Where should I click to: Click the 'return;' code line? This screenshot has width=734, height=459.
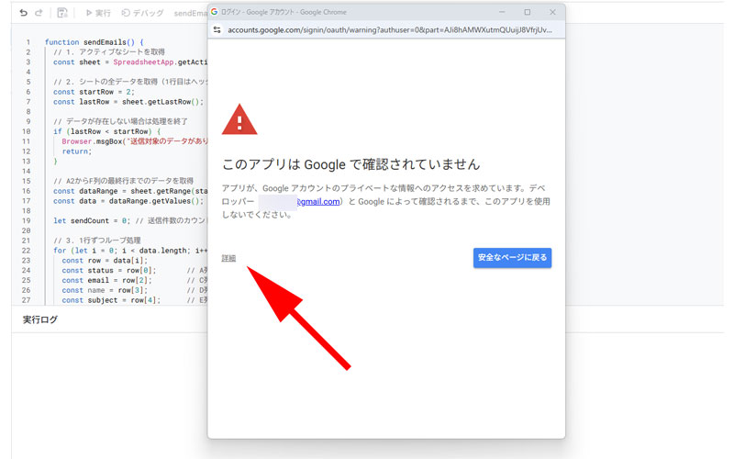[77, 151]
